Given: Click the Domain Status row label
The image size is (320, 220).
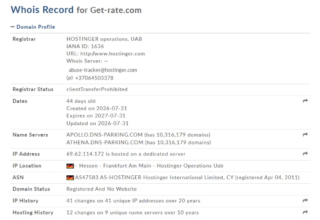Looking at the screenshot, I should [31, 189].
